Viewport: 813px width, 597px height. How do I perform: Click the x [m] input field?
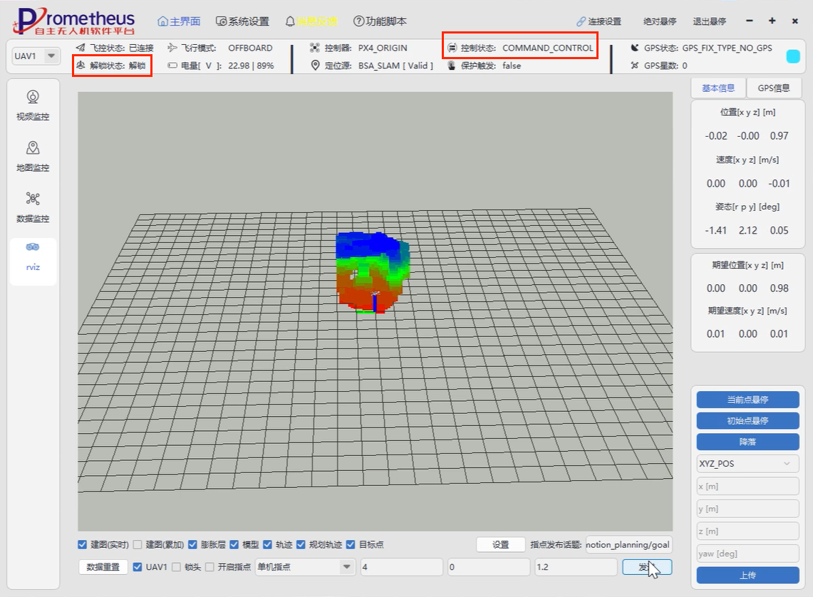[x=747, y=487]
